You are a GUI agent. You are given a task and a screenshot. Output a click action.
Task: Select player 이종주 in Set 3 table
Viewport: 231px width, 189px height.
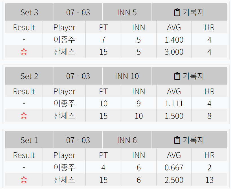tap(64, 39)
